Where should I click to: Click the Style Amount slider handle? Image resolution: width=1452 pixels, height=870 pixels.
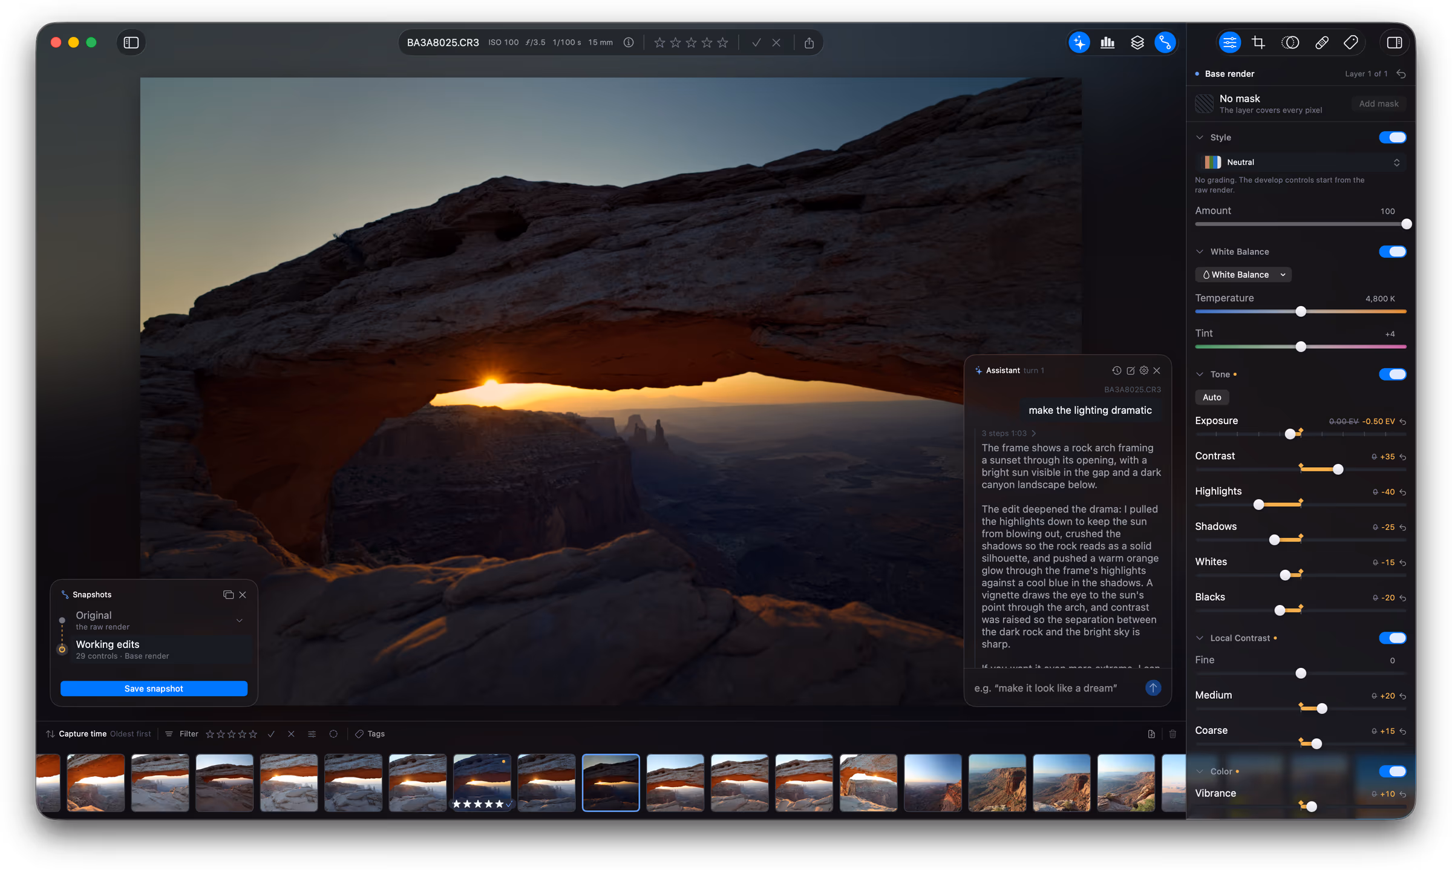1406,224
